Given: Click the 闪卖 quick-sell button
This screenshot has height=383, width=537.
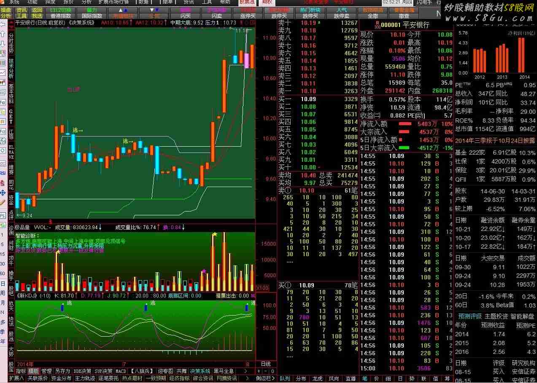Looking at the screenshot, I should 217,16.
